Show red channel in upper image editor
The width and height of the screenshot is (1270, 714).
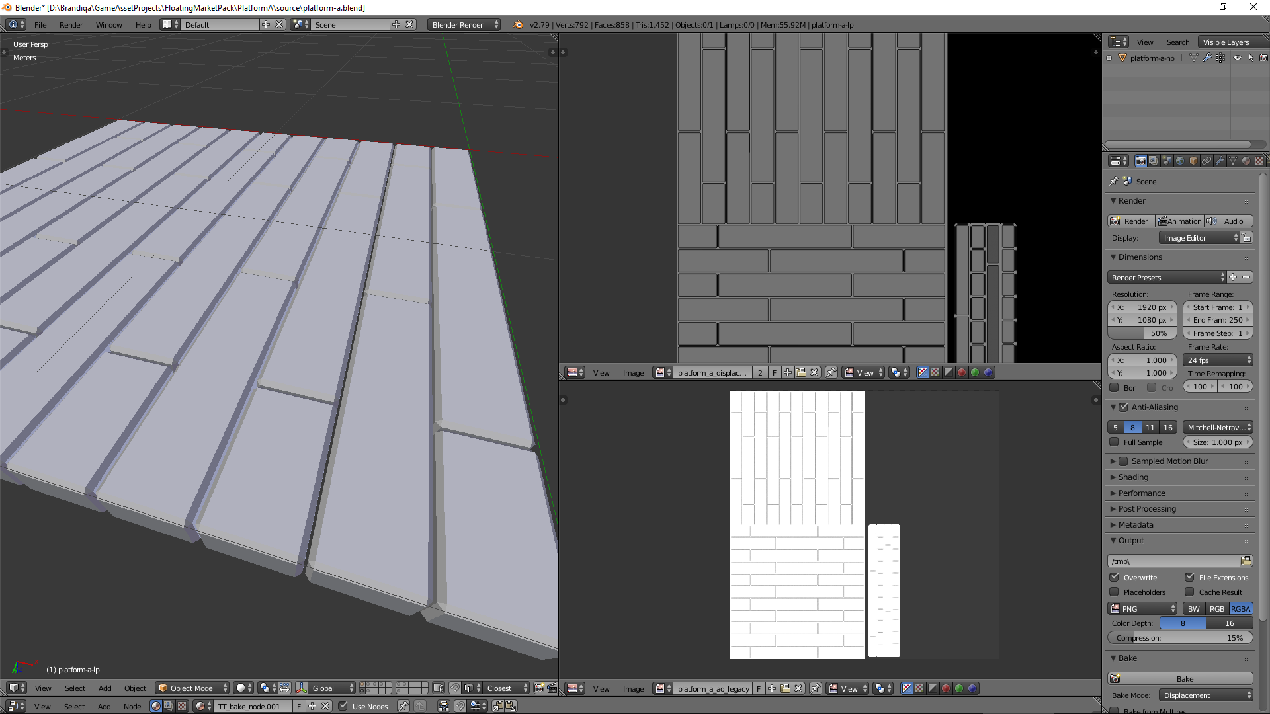pos(962,373)
